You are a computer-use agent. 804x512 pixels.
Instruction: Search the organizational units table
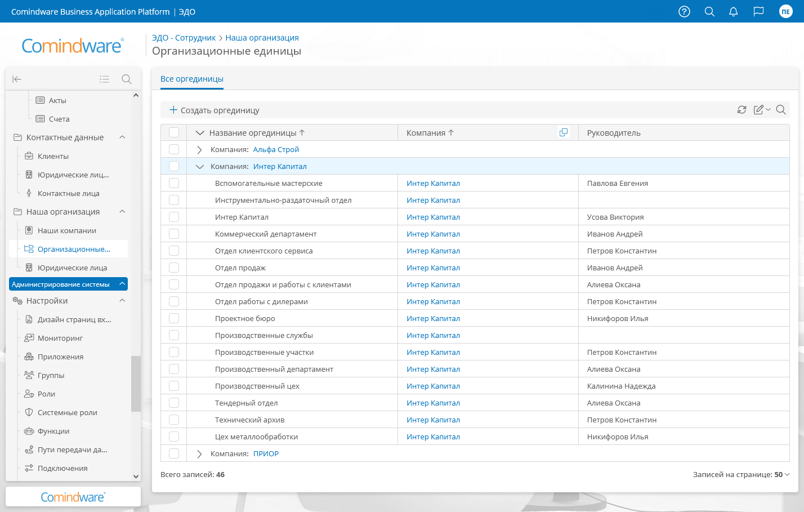[781, 110]
